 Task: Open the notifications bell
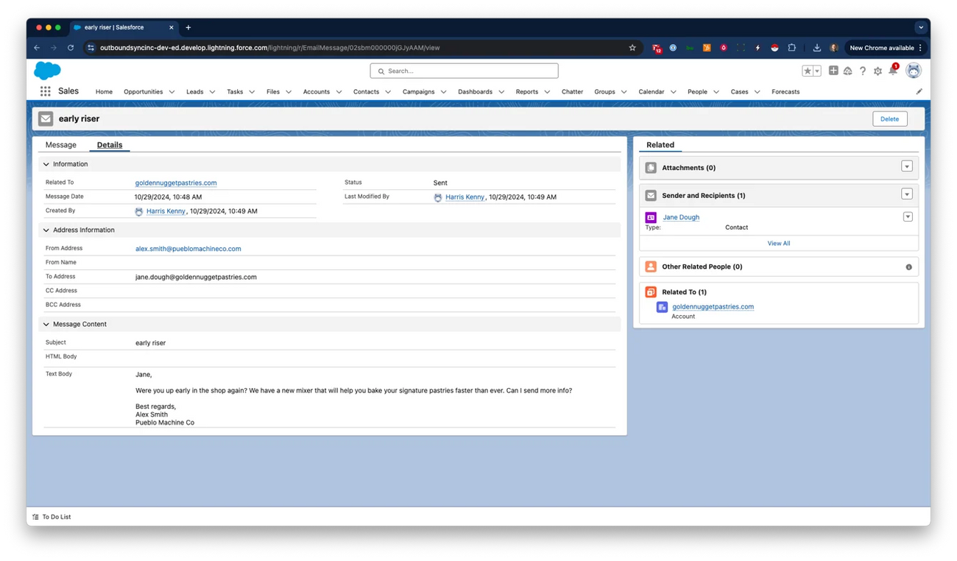point(893,70)
